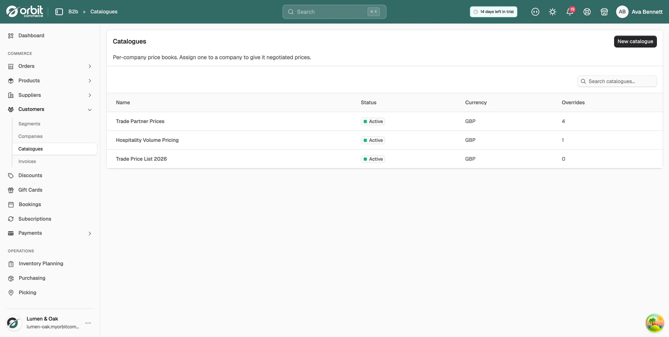Open the store options ellipsis menu
Image resolution: width=669 pixels, height=337 pixels.
(x=88, y=323)
